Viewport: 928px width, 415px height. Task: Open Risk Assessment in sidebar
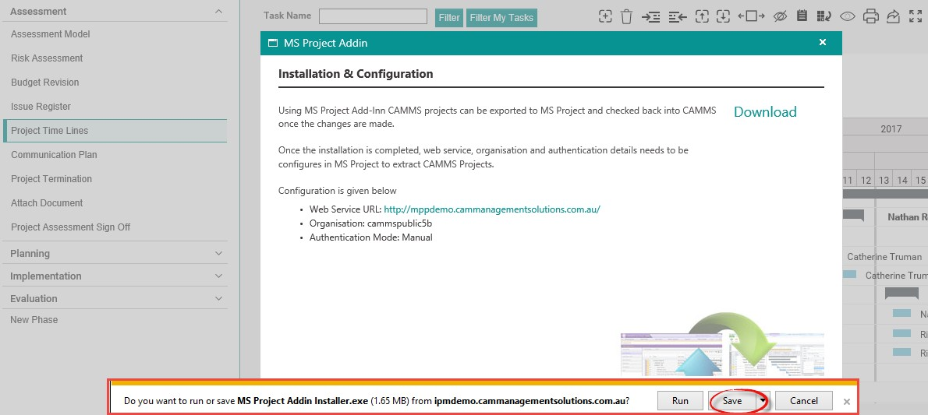pos(47,58)
